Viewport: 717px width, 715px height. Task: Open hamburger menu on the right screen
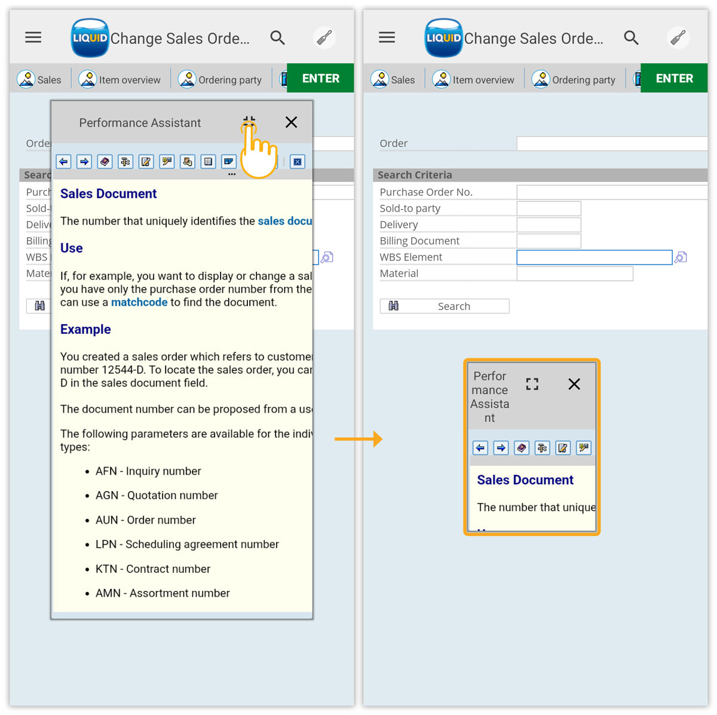click(x=387, y=38)
